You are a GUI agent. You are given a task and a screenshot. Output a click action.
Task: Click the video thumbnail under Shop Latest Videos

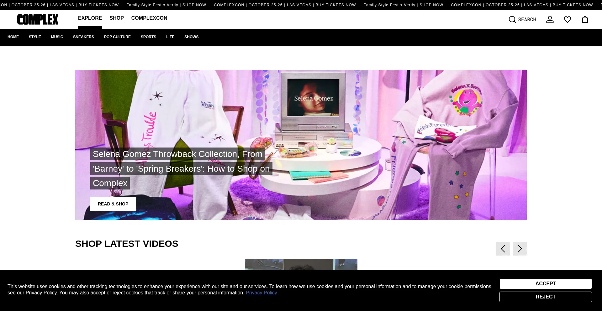pos(301,264)
